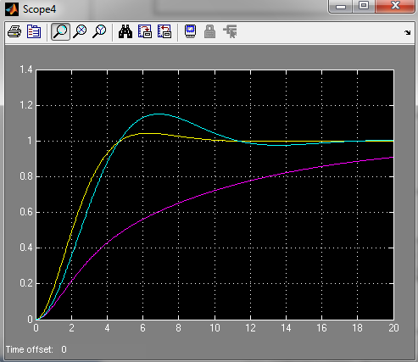418x362 pixels.
Task: Select the Zoom Y-axis tool
Action: (x=99, y=31)
